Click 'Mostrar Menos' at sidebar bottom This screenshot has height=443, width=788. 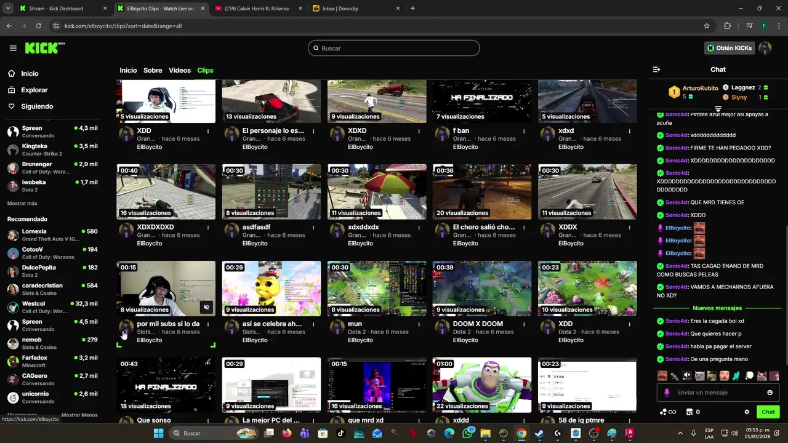pyautogui.click(x=79, y=415)
